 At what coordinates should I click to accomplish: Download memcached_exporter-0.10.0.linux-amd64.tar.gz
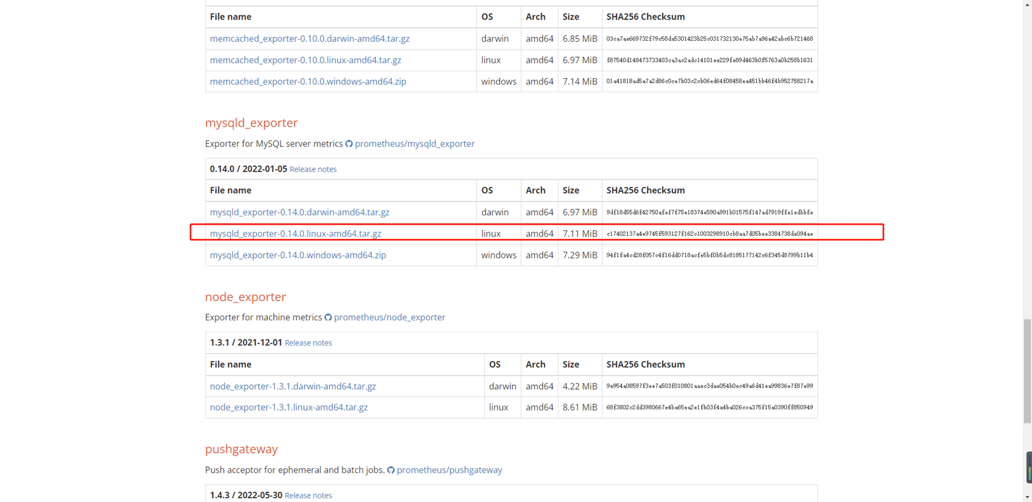point(305,60)
